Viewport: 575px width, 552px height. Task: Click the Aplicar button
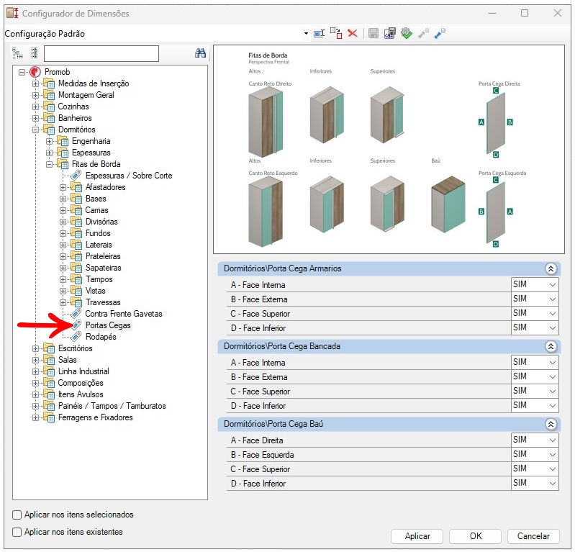click(417, 536)
